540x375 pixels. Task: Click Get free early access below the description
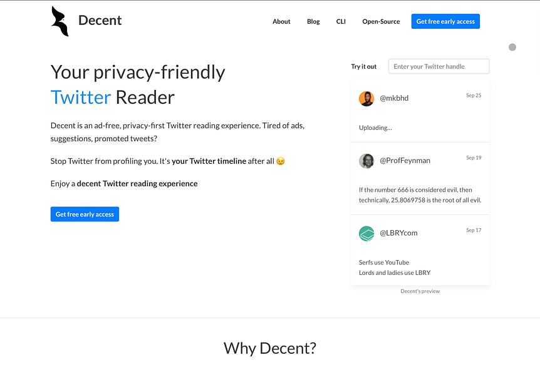(85, 214)
